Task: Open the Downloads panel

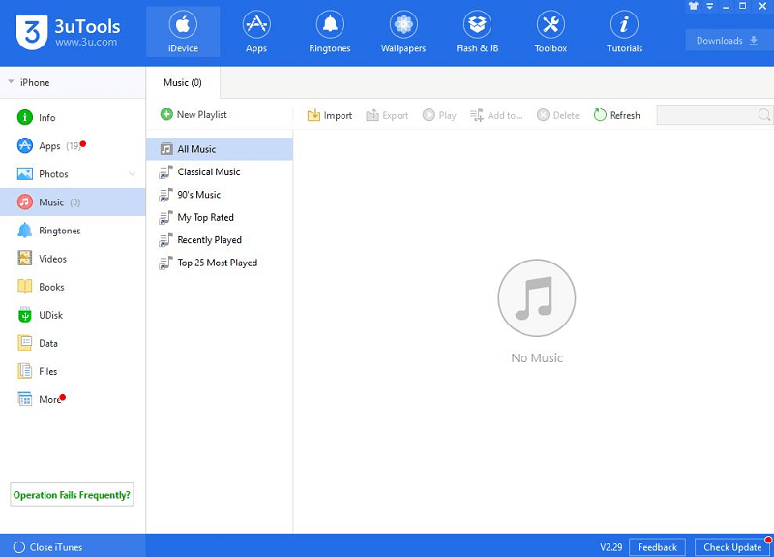Action: pyautogui.click(x=728, y=41)
